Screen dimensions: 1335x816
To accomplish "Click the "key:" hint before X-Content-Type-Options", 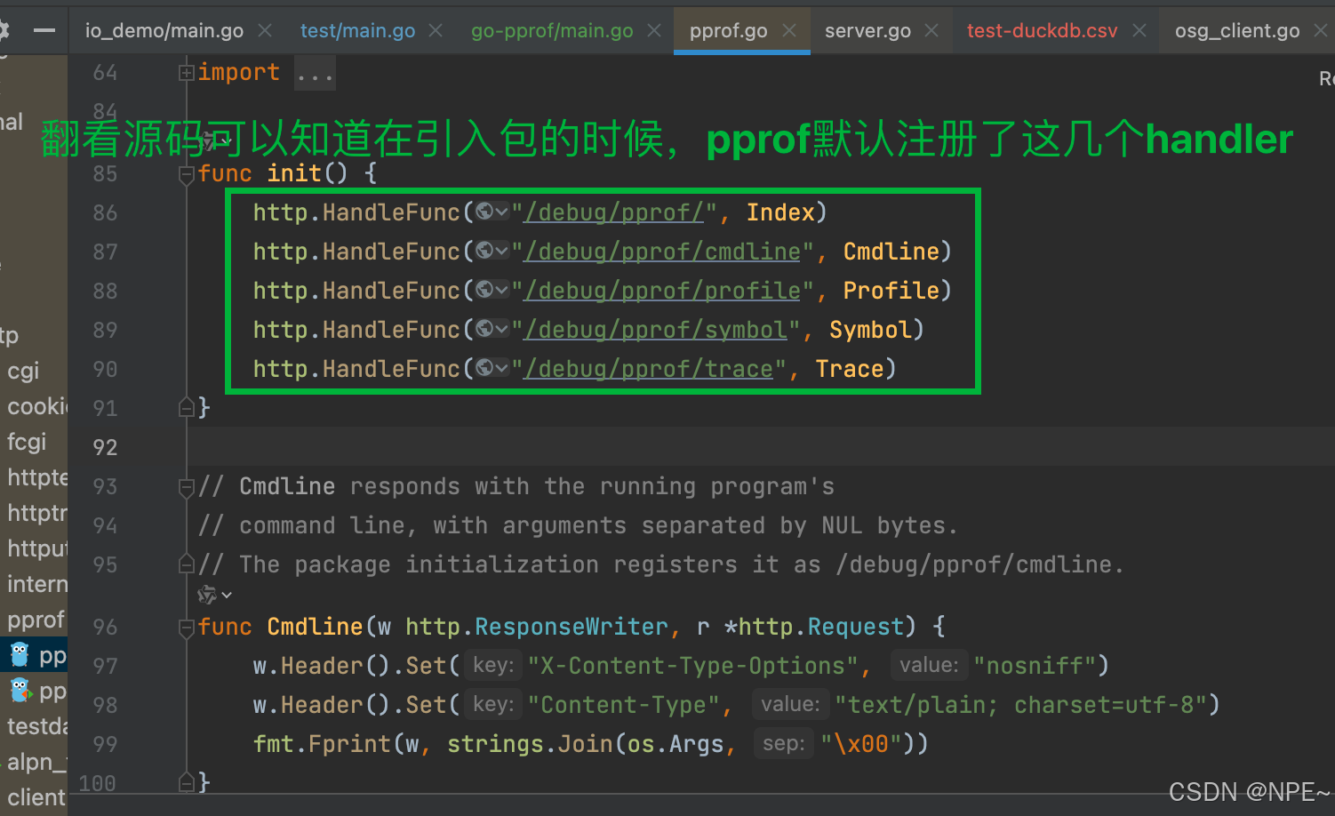I will 493,665.
